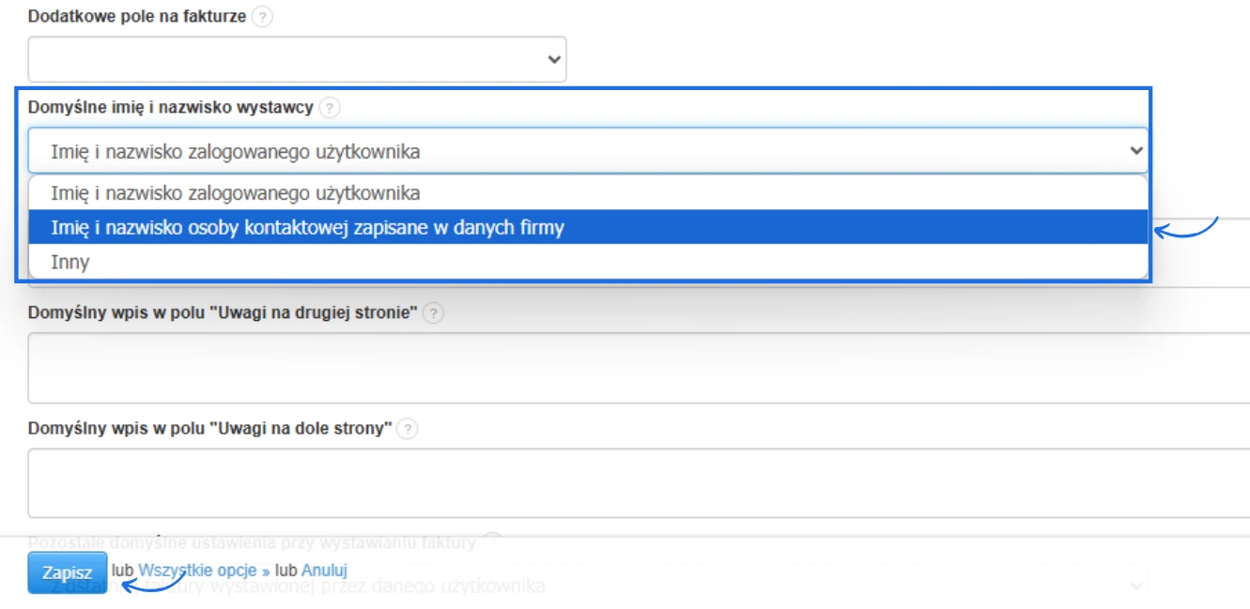The height and width of the screenshot is (609, 1250).
Task: Expand the "Dodatkowe pole na fakturze" dropdown
Action: pyautogui.click(x=297, y=59)
